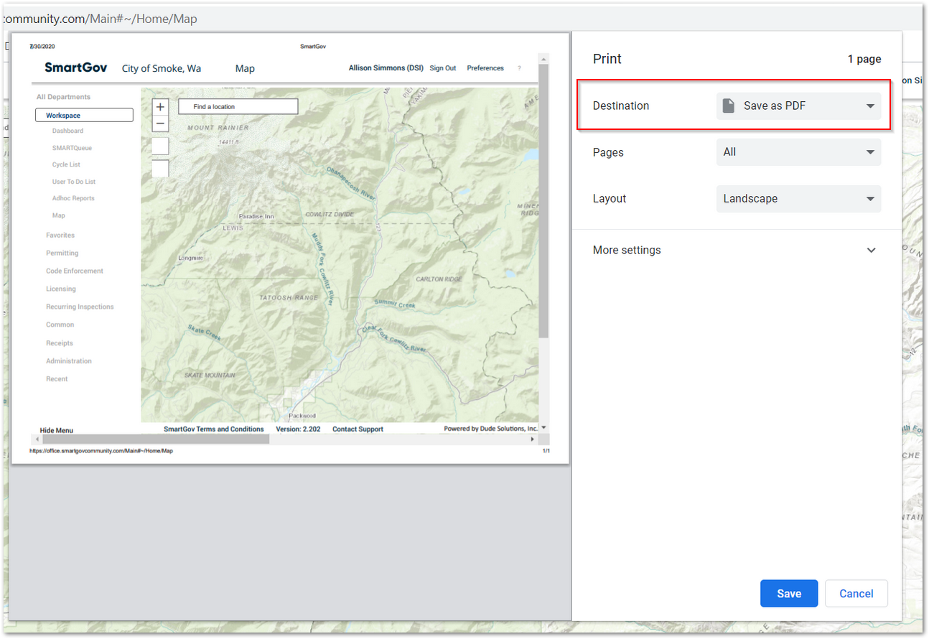Click the Version: 2.202 text
Viewport: 929px width, 639px height.
[299, 429]
